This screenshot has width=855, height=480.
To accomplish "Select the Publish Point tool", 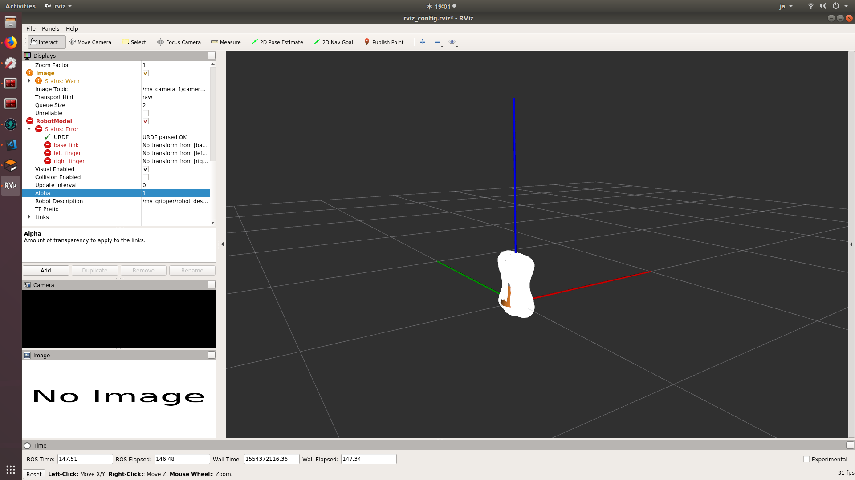I will point(384,42).
